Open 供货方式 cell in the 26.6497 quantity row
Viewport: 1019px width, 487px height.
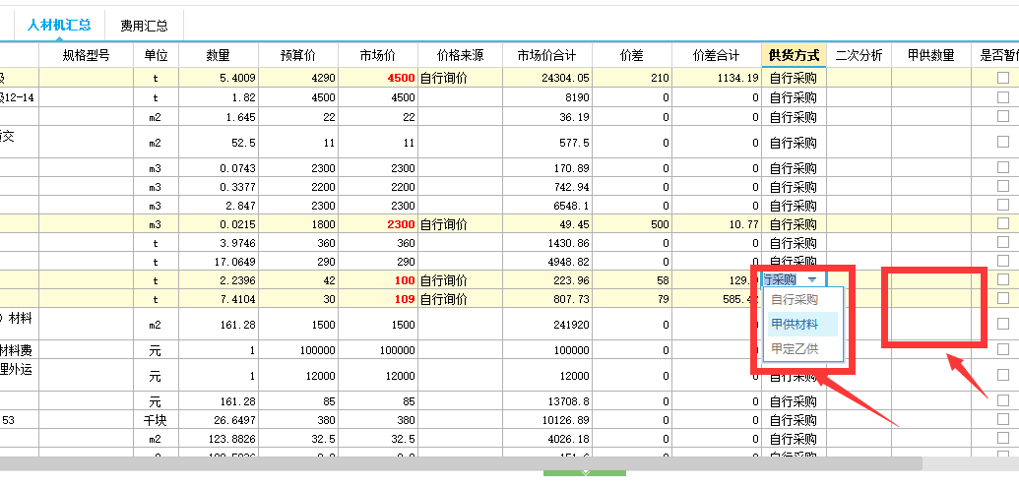click(x=795, y=420)
